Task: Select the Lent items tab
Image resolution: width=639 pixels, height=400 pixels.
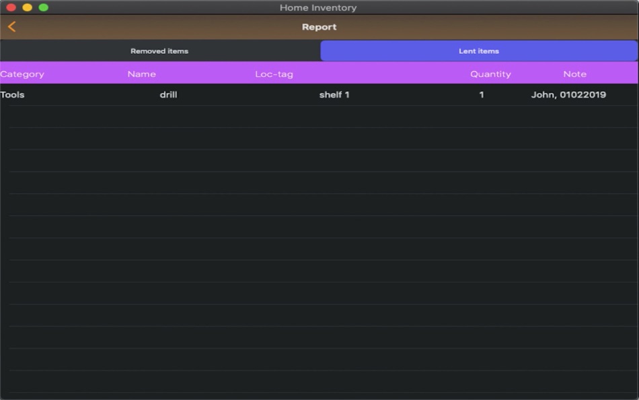Action: click(x=480, y=50)
